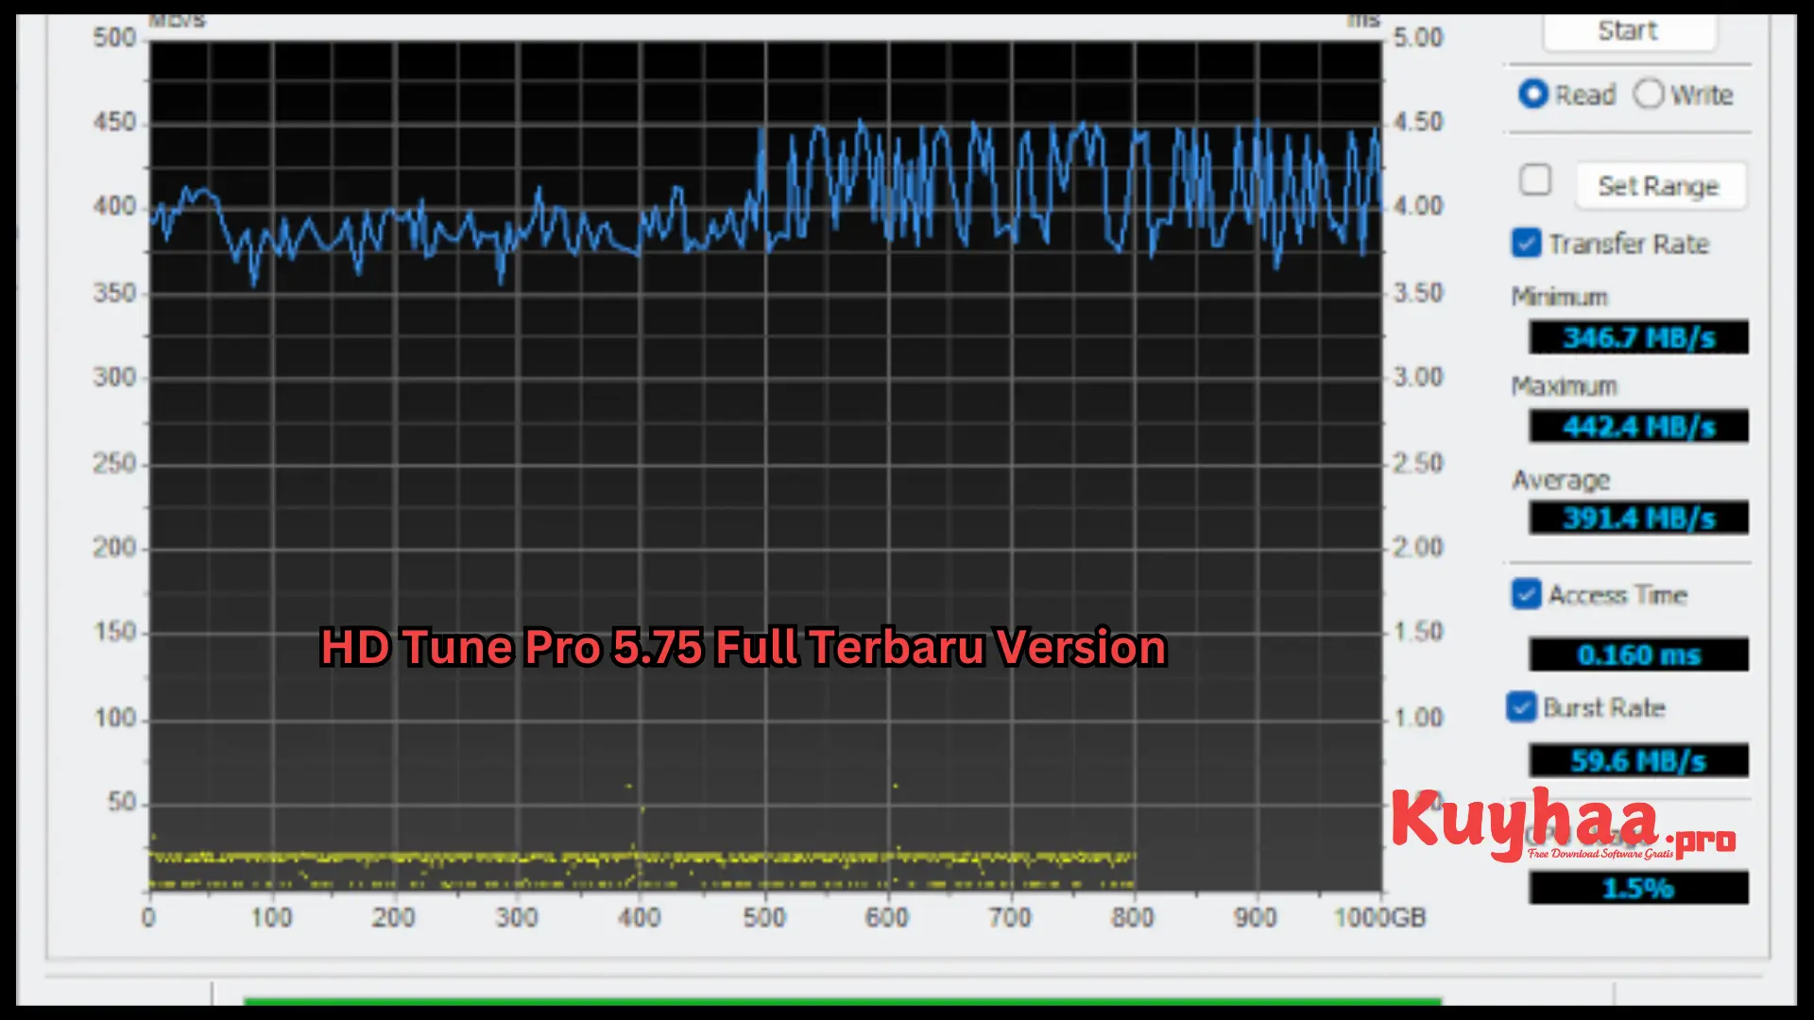Screen dimensions: 1814x1020
Task: Click the 0.160 ms access time value
Action: [x=1639, y=654]
